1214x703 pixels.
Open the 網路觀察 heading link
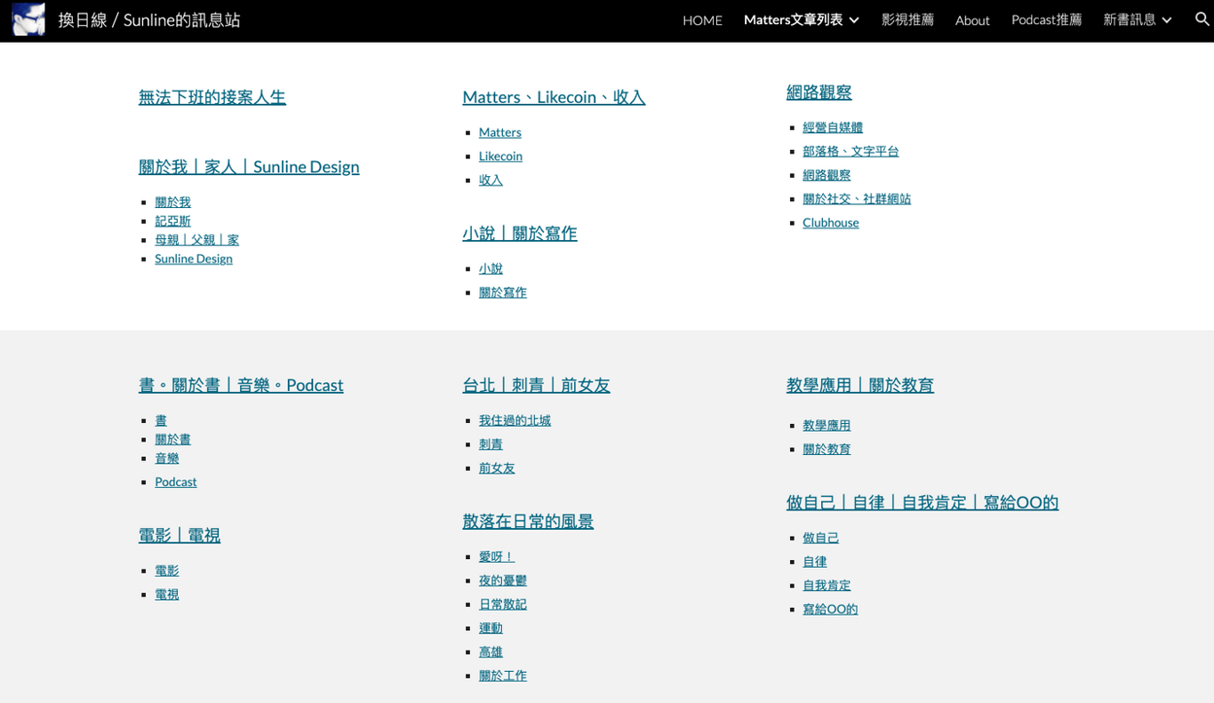click(x=819, y=92)
